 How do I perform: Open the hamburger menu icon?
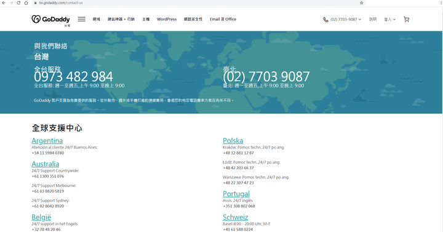click(x=82, y=19)
